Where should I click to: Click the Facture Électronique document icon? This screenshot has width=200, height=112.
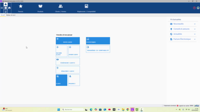click(x=171, y=39)
